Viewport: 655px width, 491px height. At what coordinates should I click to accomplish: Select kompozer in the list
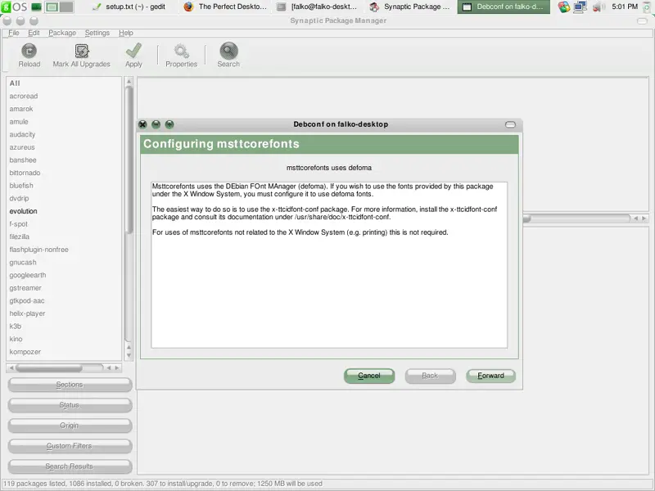point(64,352)
